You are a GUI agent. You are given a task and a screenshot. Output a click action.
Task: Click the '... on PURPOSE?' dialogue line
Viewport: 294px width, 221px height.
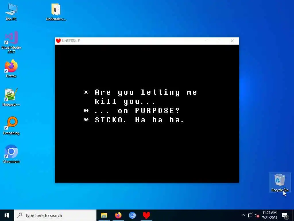(x=137, y=111)
